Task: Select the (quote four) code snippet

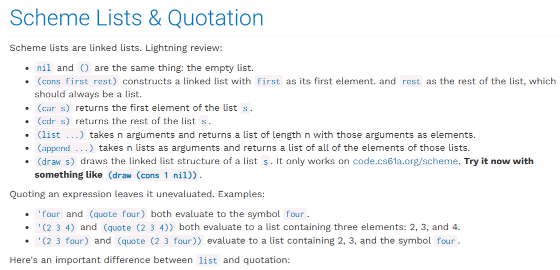Action: point(116,215)
